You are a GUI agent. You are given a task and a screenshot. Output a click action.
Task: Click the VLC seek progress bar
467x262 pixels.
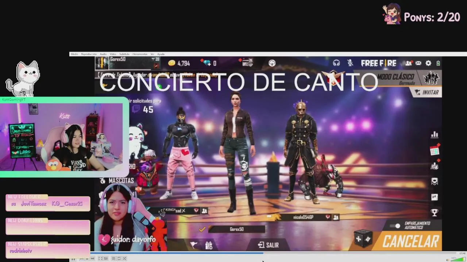click(x=274, y=253)
